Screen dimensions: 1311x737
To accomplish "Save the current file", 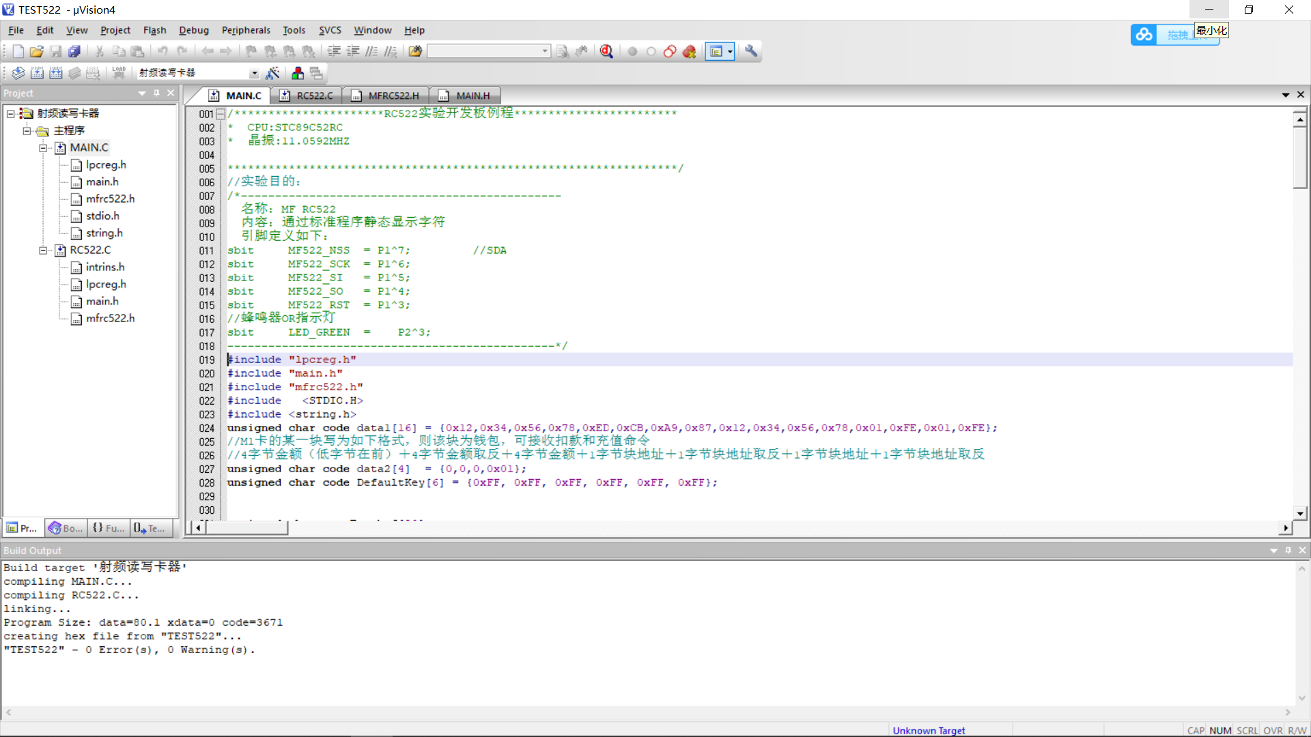I will [56, 51].
